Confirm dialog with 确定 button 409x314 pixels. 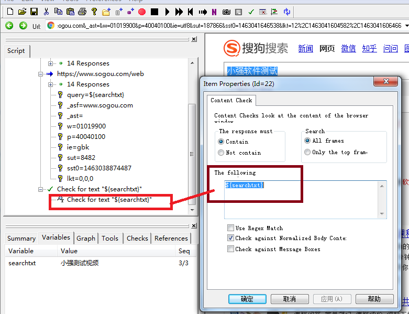(247, 299)
